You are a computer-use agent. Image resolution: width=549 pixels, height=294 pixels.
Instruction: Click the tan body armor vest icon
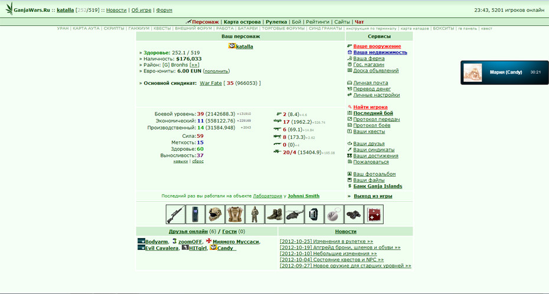tap(235, 214)
